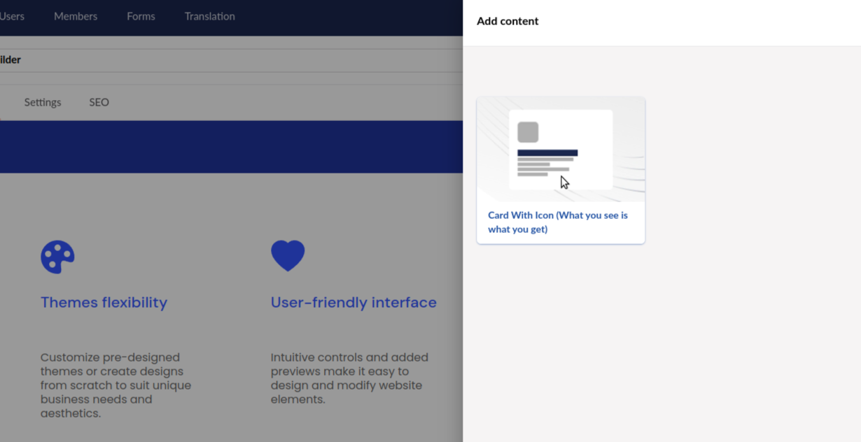This screenshot has height=442, width=861.
Task: Click the dark blue heading bar in card preview
Action: [x=547, y=152]
